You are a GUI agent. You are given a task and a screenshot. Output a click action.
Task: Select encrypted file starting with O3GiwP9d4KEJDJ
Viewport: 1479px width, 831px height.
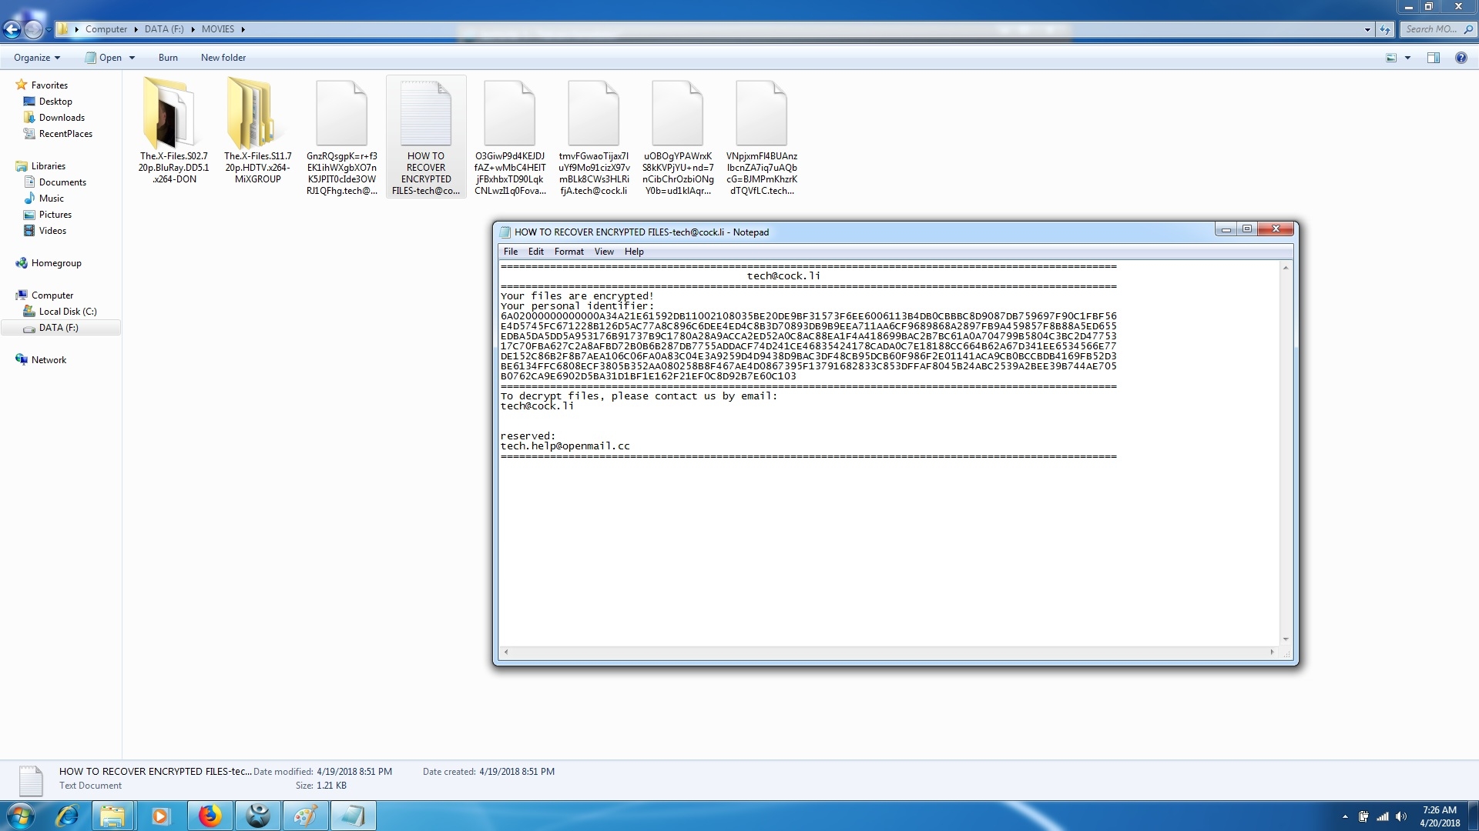coord(510,137)
